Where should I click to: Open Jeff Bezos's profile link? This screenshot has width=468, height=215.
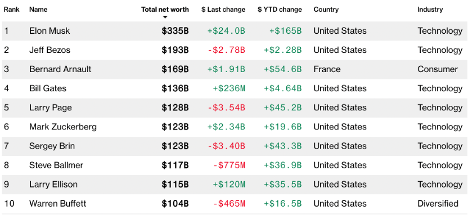pyautogui.click(x=50, y=50)
